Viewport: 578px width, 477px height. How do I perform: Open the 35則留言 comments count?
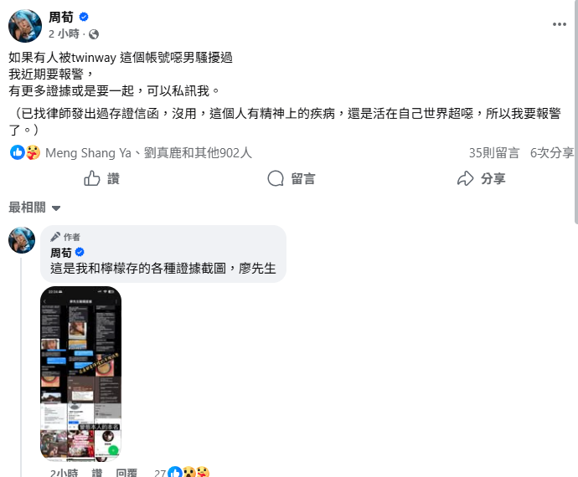(494, 153)
